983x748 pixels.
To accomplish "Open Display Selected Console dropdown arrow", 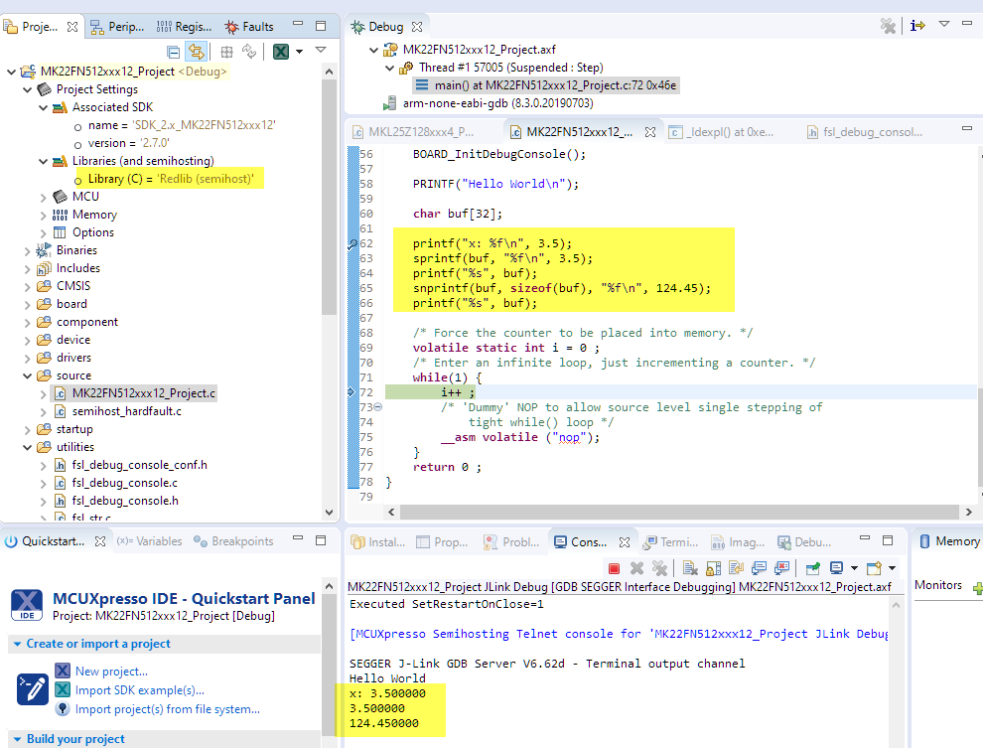I will coord(854,568).
